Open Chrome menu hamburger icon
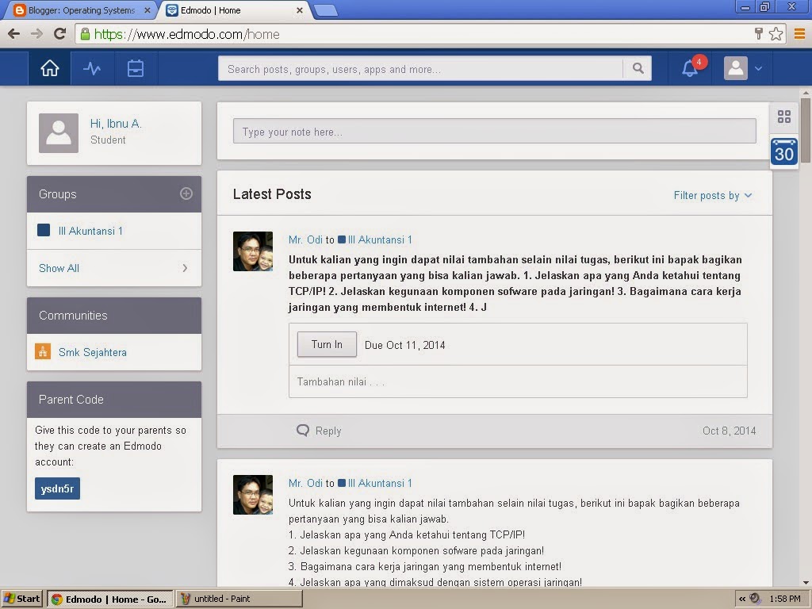812x609 pixels. (799, 34)
